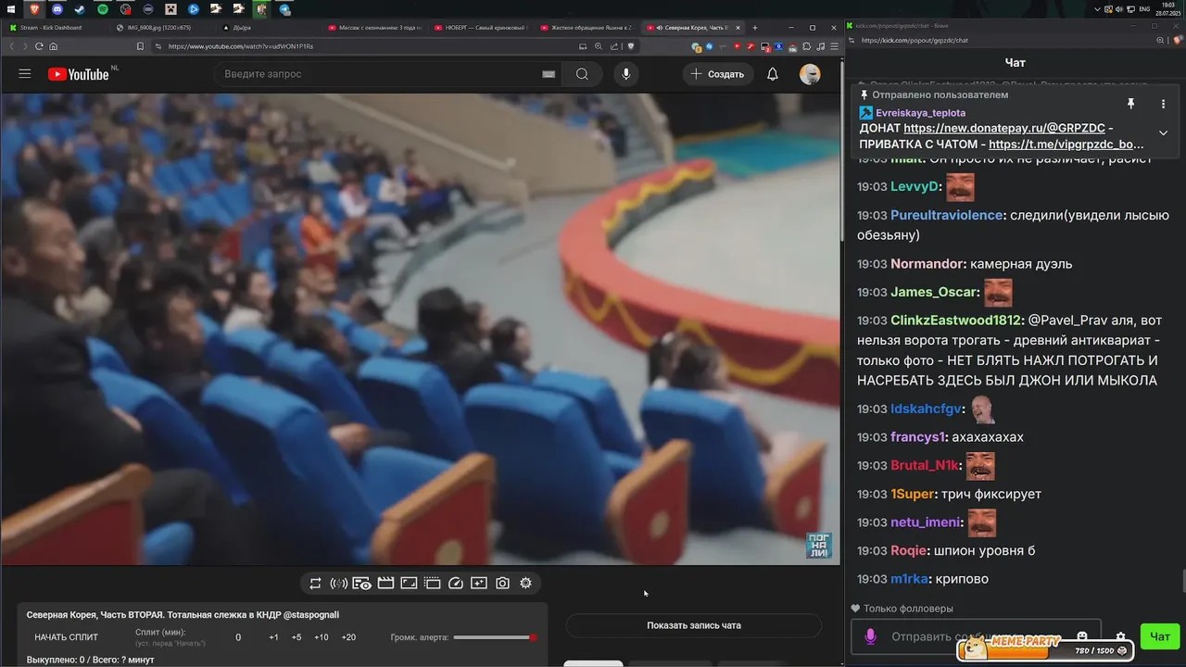Click the Kick chat window scrollbar
1186x667 pixels.
[1182, 583]
